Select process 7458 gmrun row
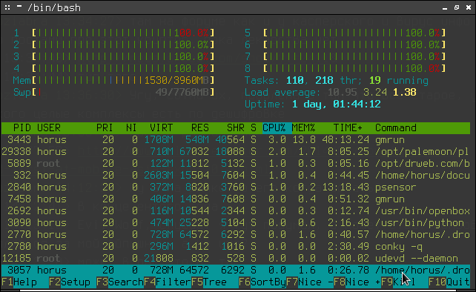The image size is (476, 292). 236,199
